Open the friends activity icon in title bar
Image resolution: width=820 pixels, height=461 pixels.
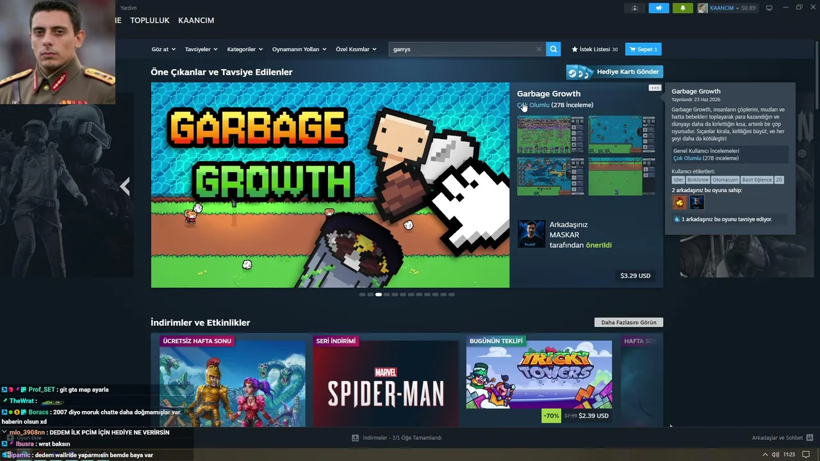point(635,8)
